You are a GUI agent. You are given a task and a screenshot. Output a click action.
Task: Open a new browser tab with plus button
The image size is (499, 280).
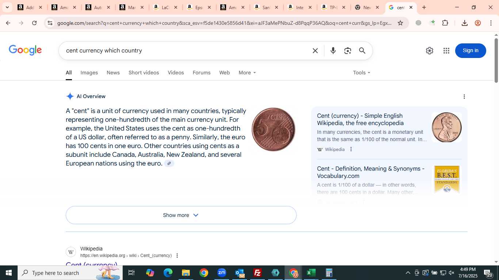[x=424, y=7]
